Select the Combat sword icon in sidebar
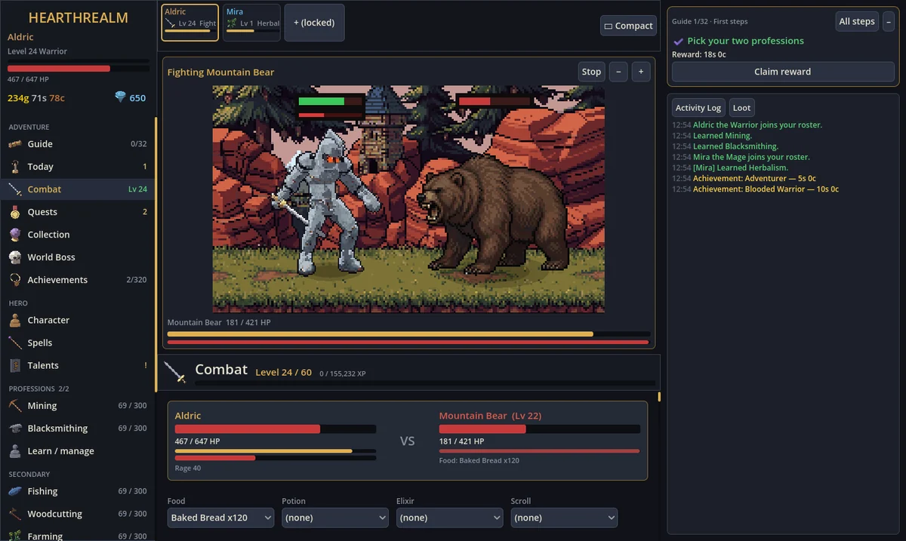906x541 pixels. 15,189
